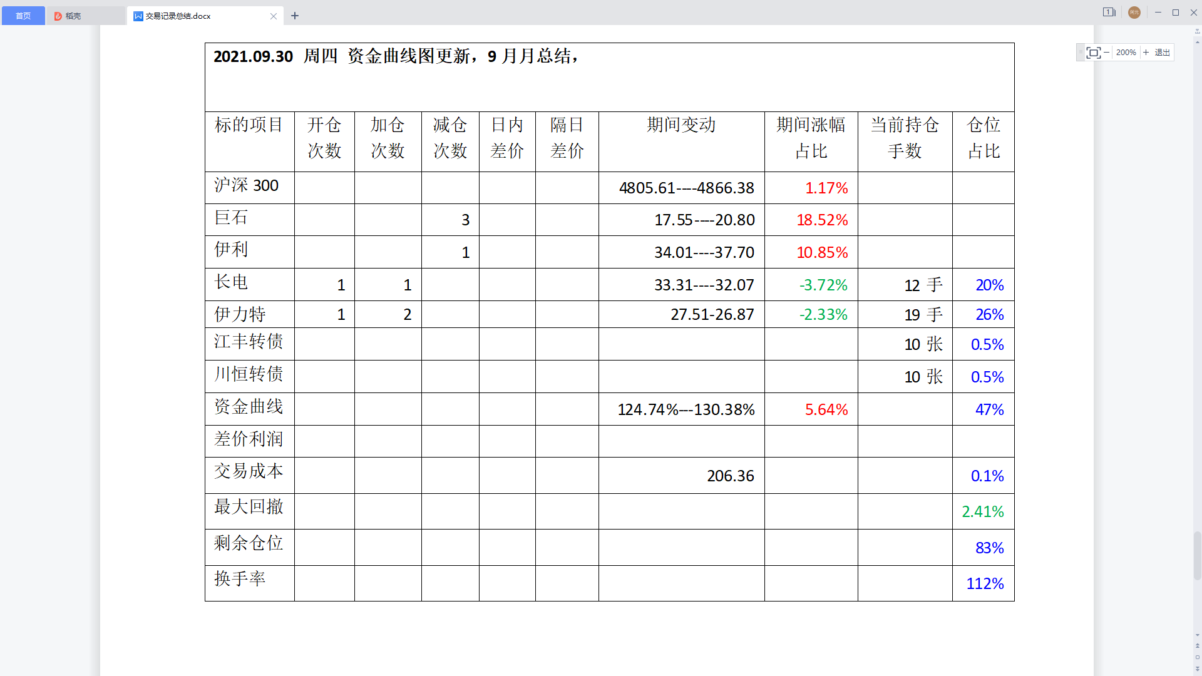Open the user account avatar

pyautogui.click(x=1134, y=13)
